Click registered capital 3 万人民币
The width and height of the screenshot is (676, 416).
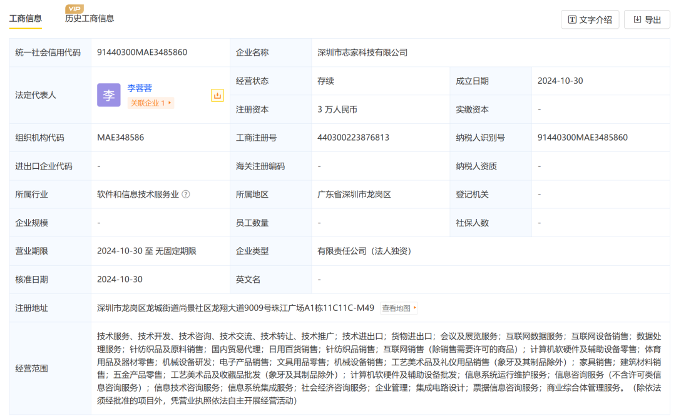point(337,109)
